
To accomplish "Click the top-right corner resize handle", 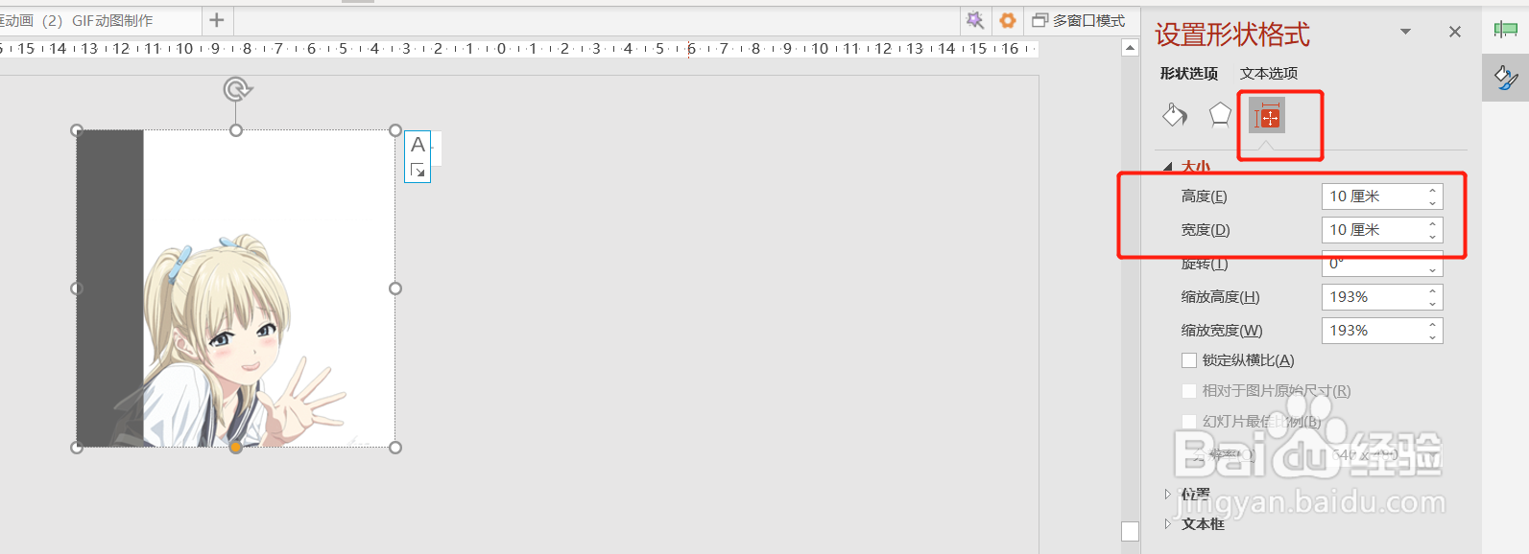I will coord(395,130).
